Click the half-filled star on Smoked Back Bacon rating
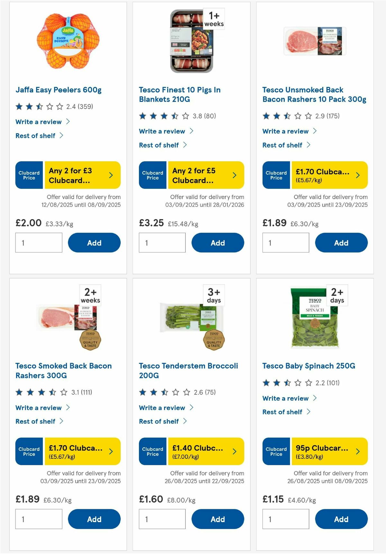The height and width of the screenshot is (554, 386). click(x=52, y=392)
